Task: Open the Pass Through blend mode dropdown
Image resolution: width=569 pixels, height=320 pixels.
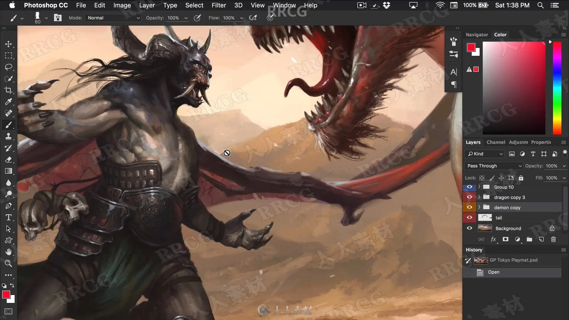Action: tap(493, 166)
